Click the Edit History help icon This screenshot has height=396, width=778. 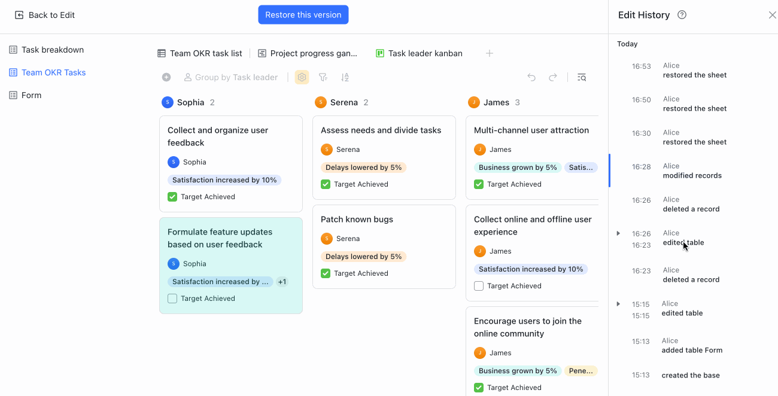(x=682, y=15)
